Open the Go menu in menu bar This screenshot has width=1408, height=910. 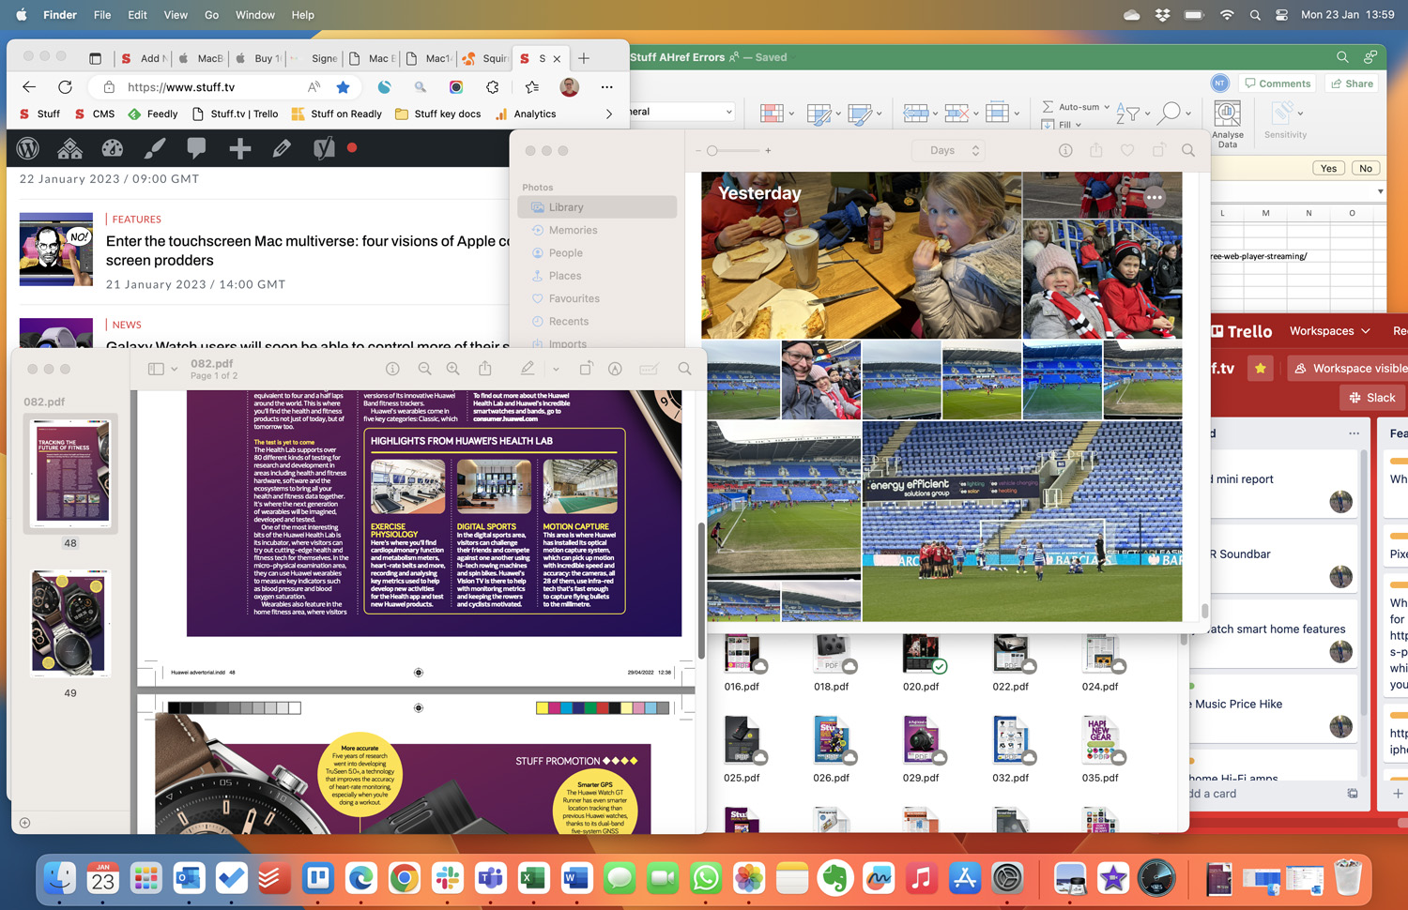pos(211,15)
